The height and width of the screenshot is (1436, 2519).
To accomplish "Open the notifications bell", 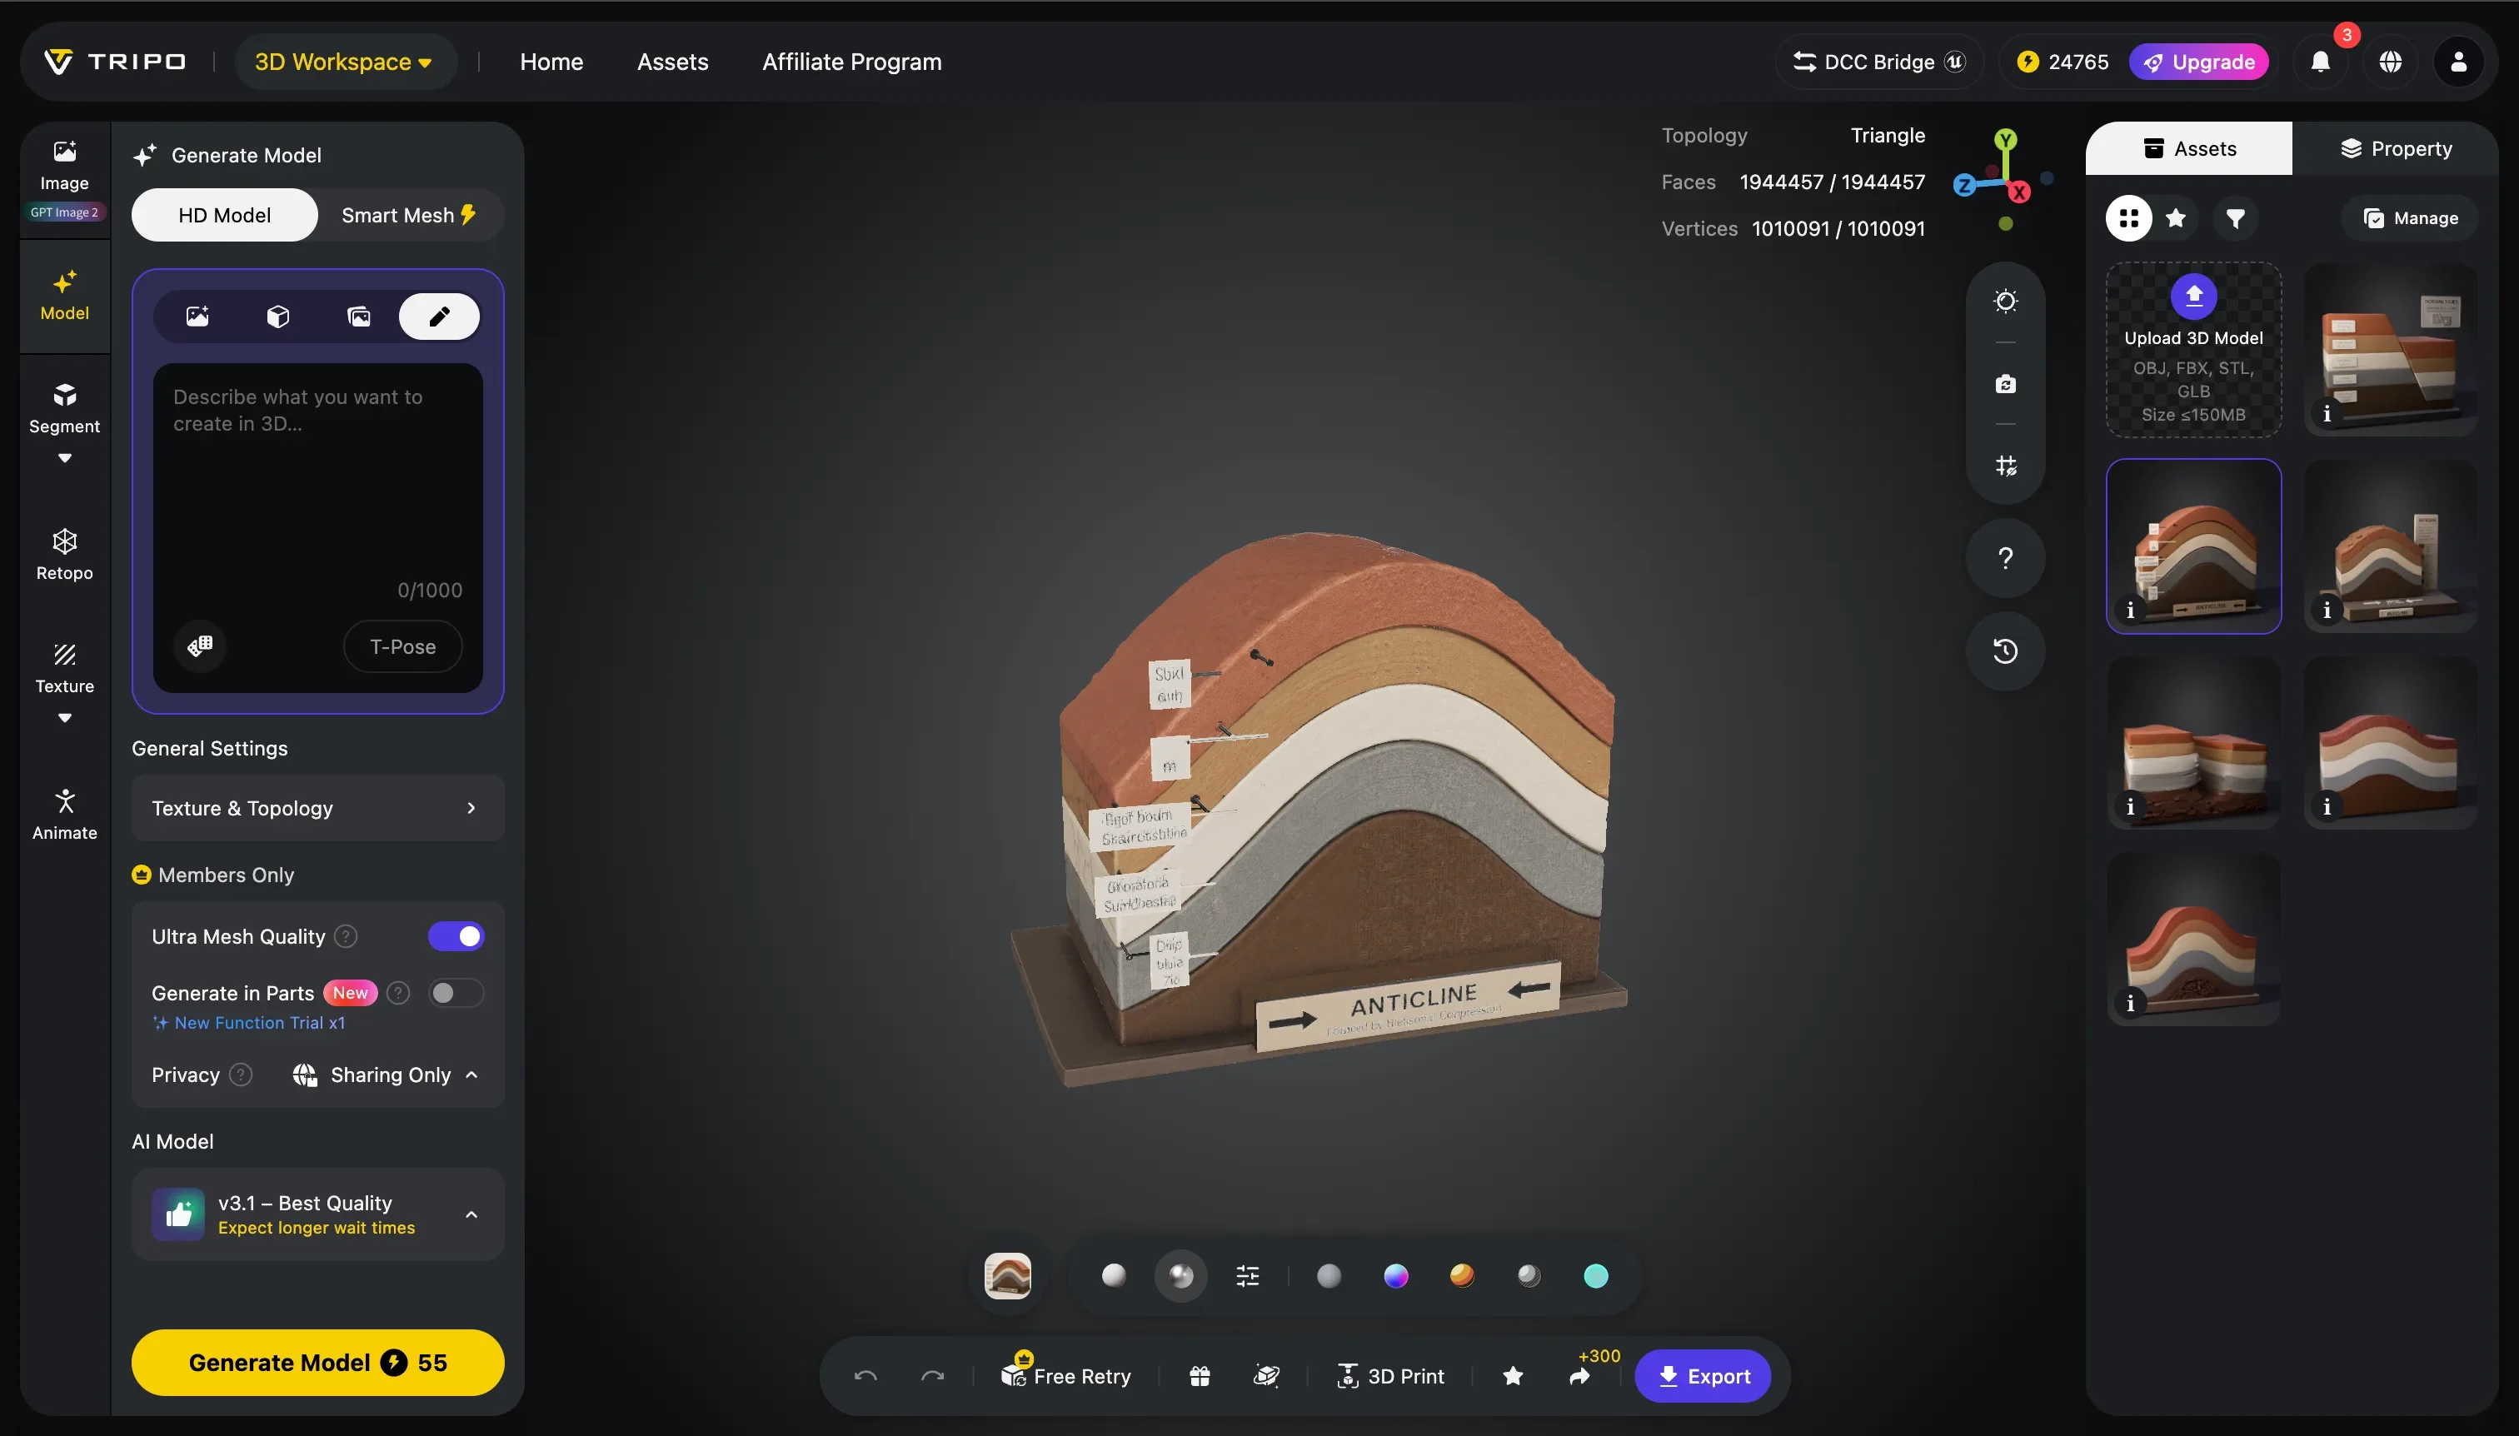I will [2321, 61].
